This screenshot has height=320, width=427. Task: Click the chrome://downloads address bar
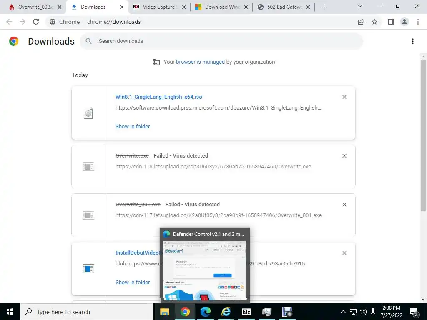[x=201, y=22]
